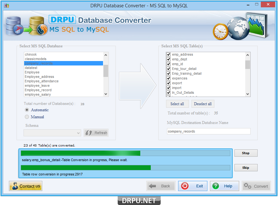The height and width of the screenshot is (205, 278).
Task: Click the database converter logo icon
Action: [27, 26]
